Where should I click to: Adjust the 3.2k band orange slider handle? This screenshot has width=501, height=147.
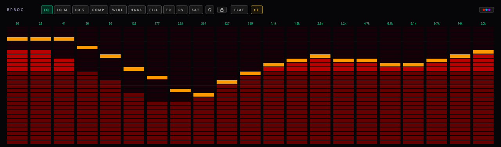click(x=343, y=61)
